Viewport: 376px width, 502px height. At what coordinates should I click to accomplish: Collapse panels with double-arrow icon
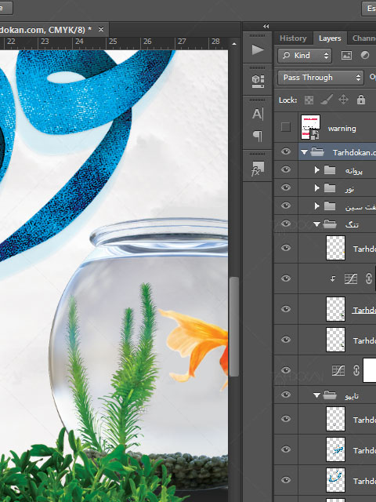coord(266,26)
